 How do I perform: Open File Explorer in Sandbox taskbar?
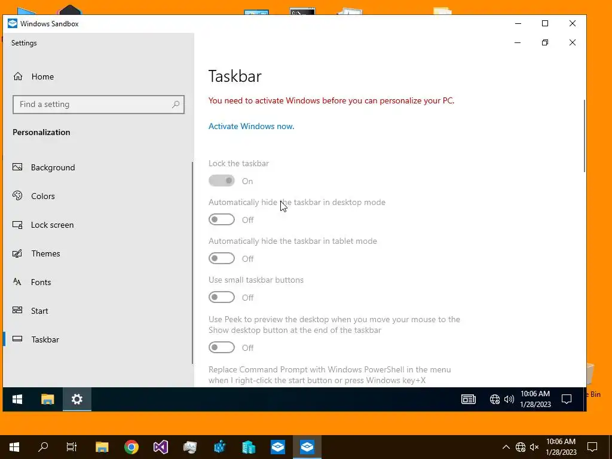click(x=48, y=399)
